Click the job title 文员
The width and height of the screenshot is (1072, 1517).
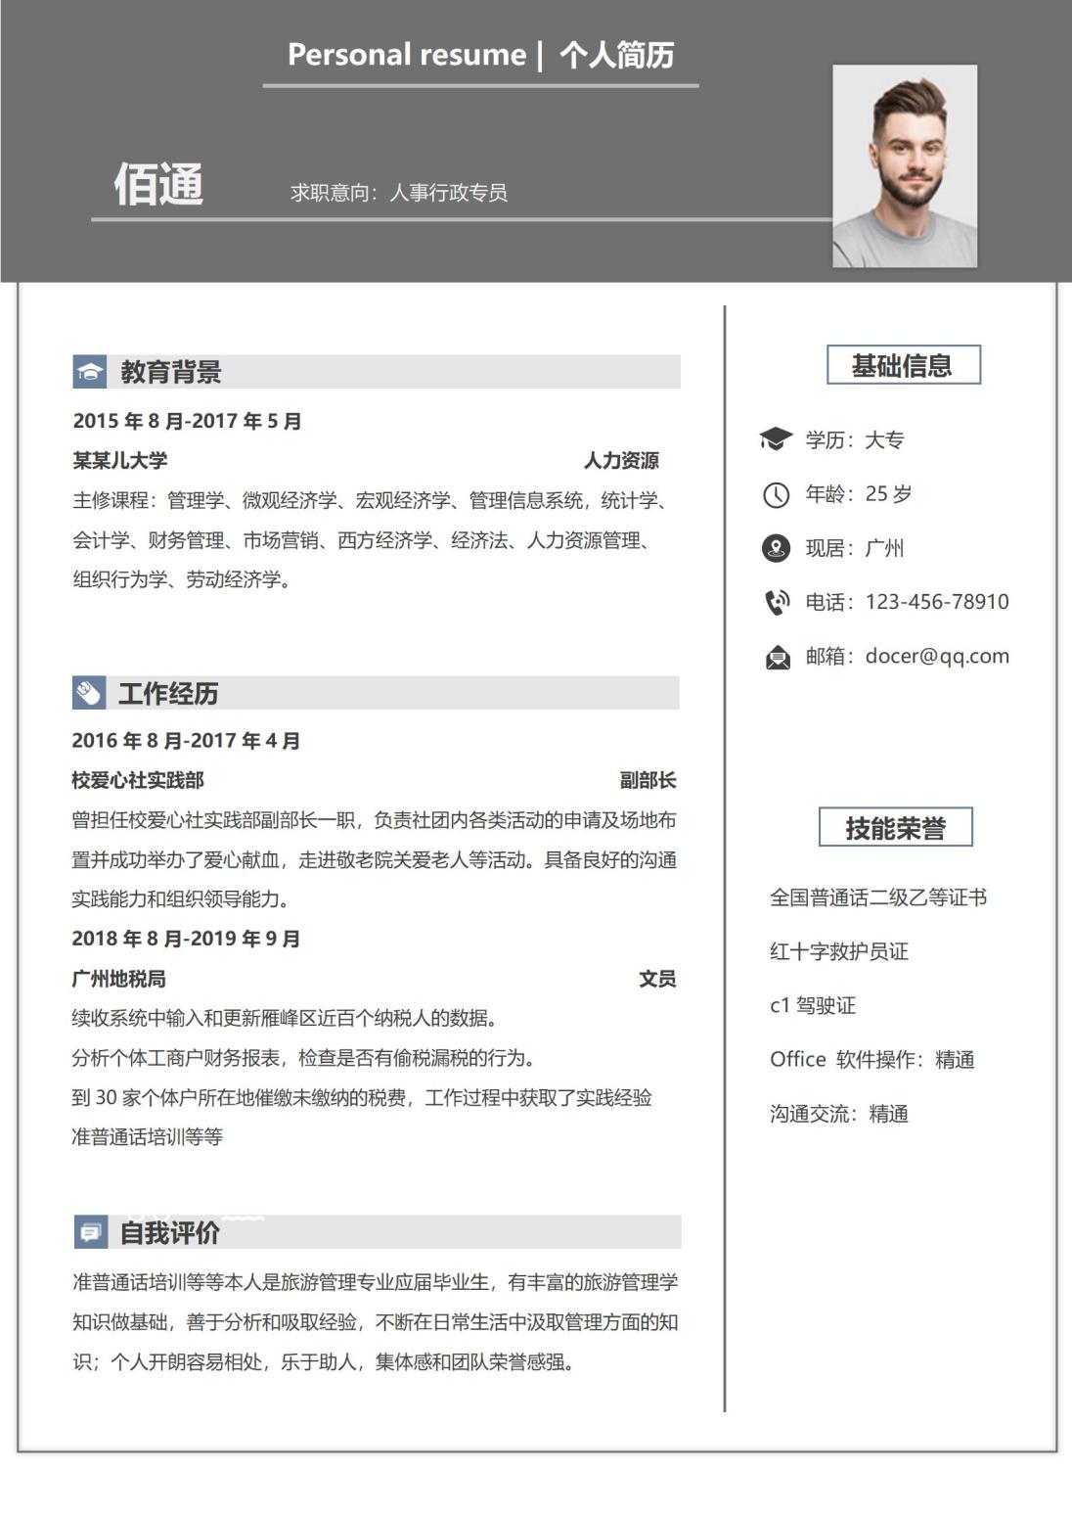pos(657,979)
